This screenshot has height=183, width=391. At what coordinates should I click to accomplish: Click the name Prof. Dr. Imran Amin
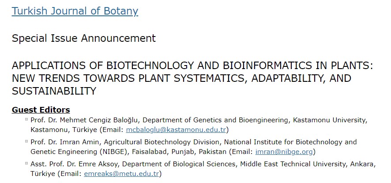click(66, 142)
